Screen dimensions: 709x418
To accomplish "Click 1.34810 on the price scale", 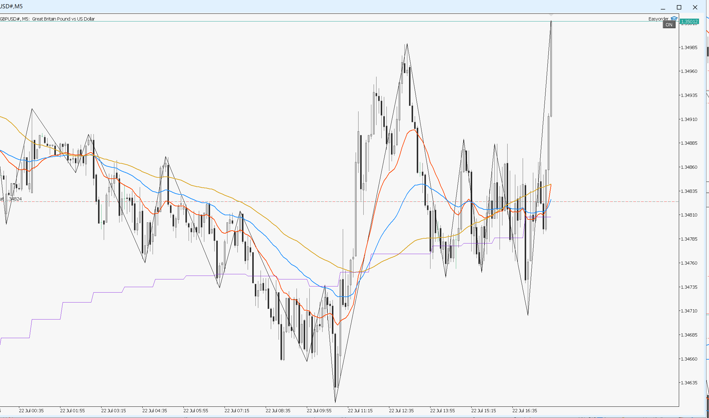I will [689, 215].
